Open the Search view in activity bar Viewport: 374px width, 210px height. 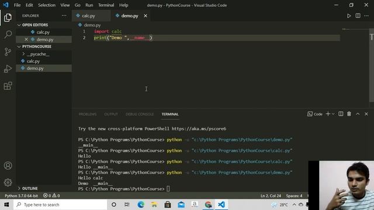[x=8, y=34]
